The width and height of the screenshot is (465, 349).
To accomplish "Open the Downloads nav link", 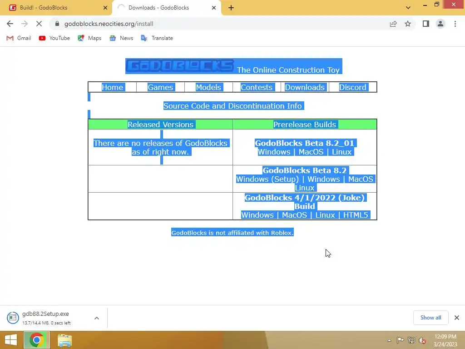I will point(305,87).
